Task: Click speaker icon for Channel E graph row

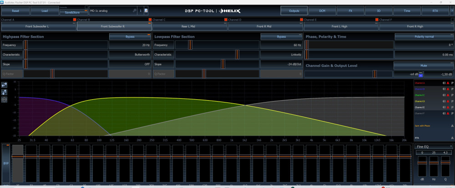Action: pyautogui.click(x=444, y=107)
